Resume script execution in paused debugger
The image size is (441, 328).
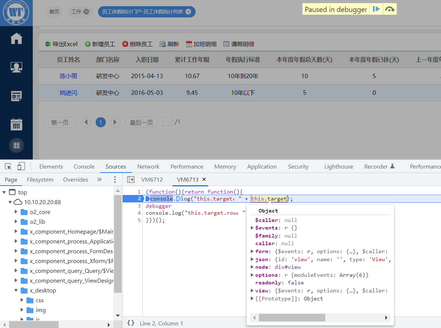[x=376, y=9]
